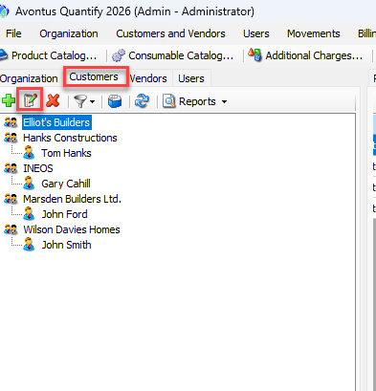Switch to the Organization tab
376x391 pixels.
click(x=29, y=78)
